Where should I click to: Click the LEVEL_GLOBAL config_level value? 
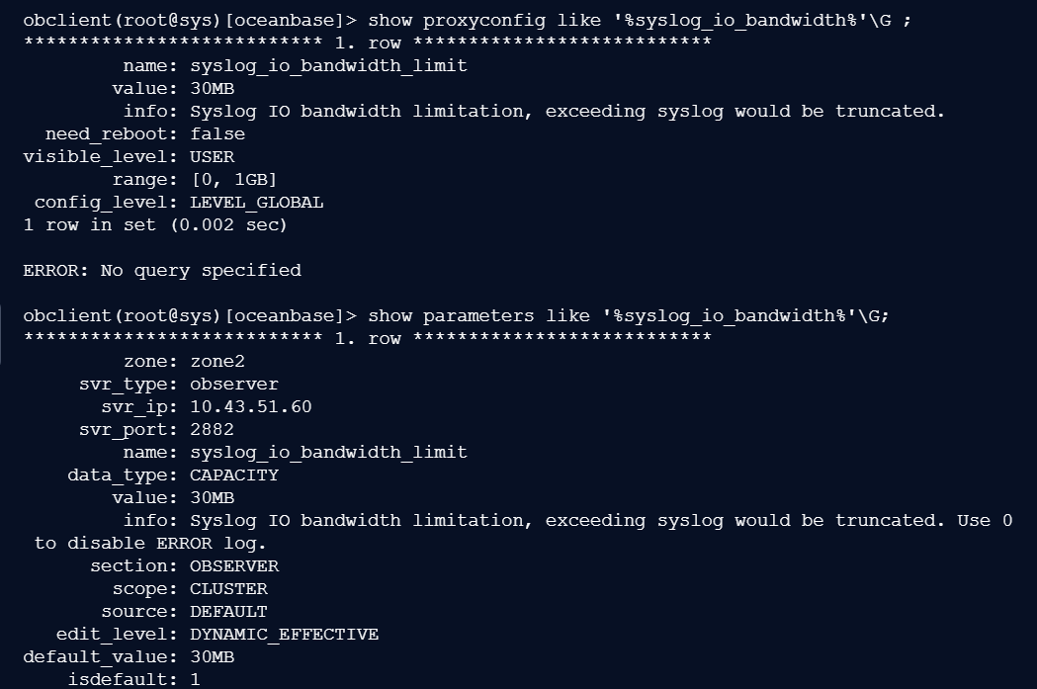(x=257, y=202)
